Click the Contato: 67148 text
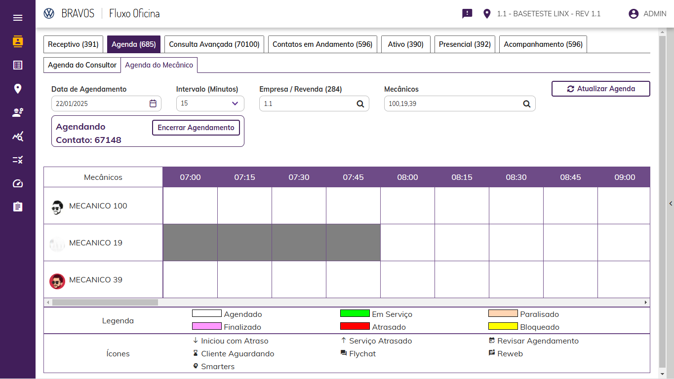674x379 pixels. (x=88, y=140)
